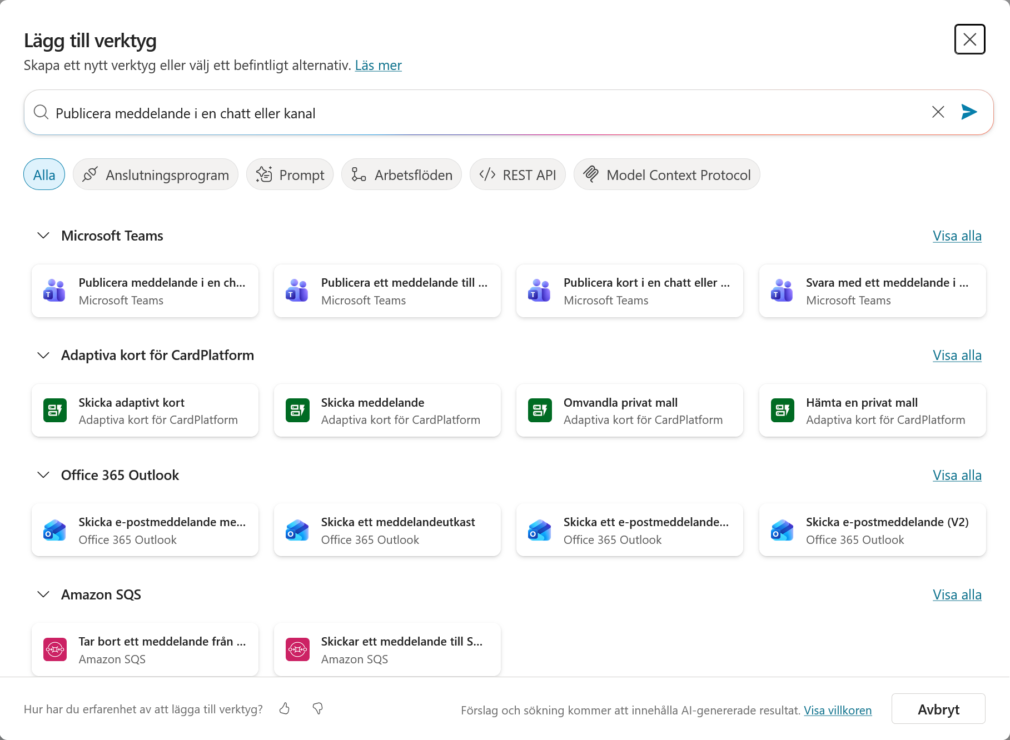Collapse the Amazon SQS section
Image resolution: width=1010 pixels, height=740 pixels.
click(43, 594)
